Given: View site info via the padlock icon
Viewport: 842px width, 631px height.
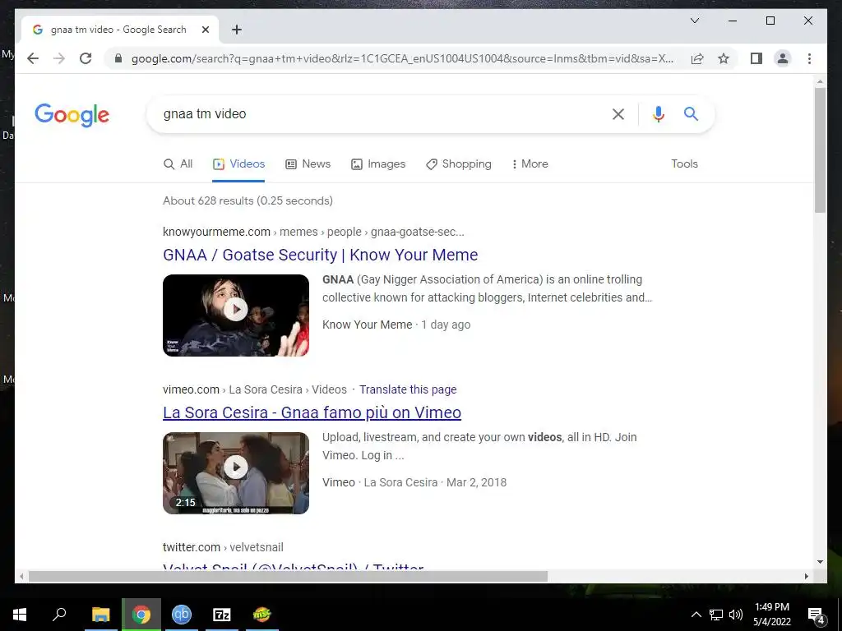Looking at the screenshot, I should (x=118, y=58).
